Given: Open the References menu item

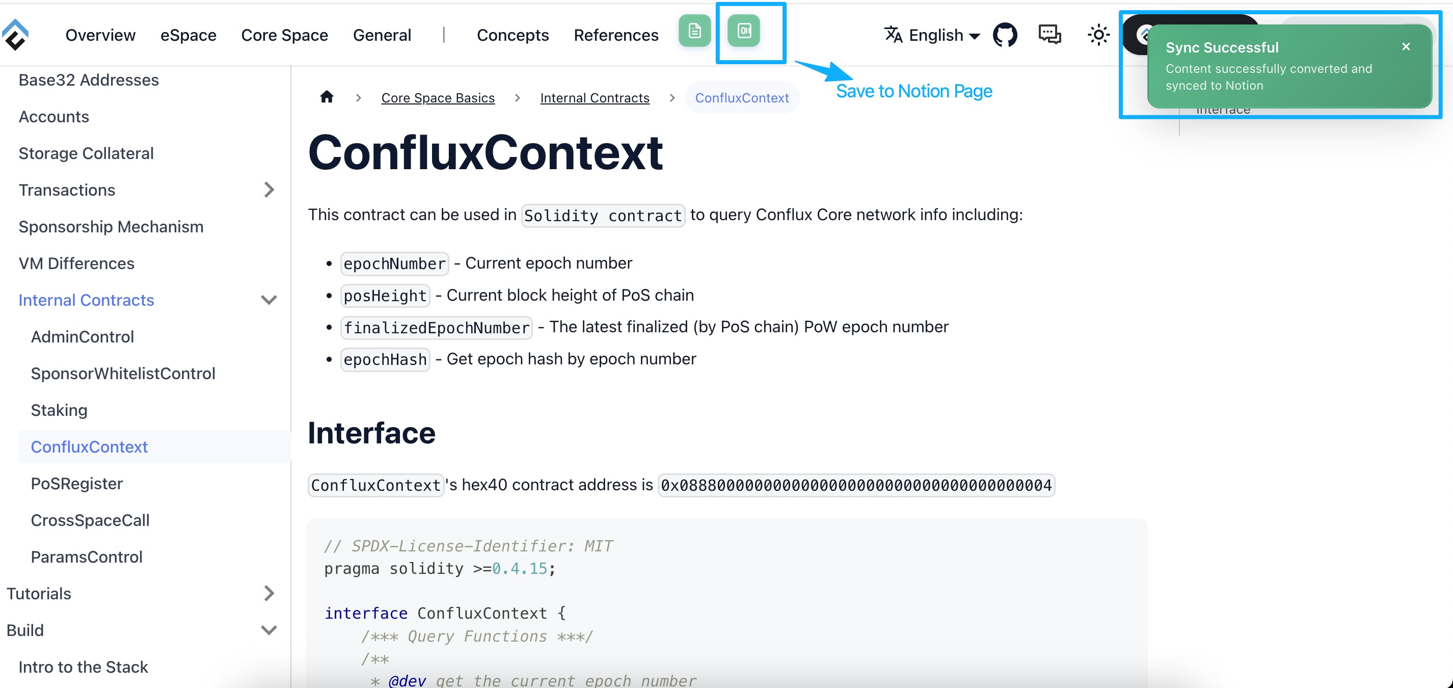Looking at the screenshot, I should [616, 35].
